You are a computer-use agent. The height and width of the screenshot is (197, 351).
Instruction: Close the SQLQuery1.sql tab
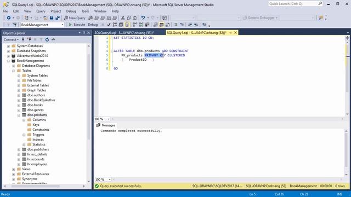pos(235,33)
